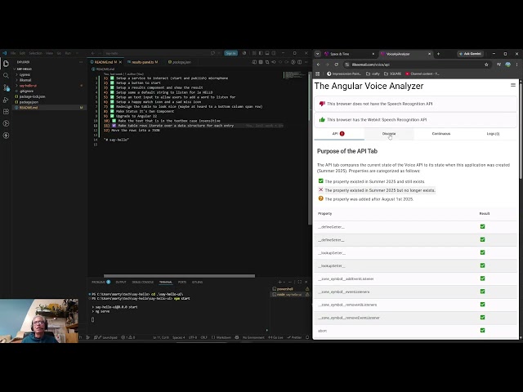Image resolution: width=523 pixels, height=392 pixels.
Task: Open the Chrome apps grid in bookmarks bar
Action: pos(318,73)
